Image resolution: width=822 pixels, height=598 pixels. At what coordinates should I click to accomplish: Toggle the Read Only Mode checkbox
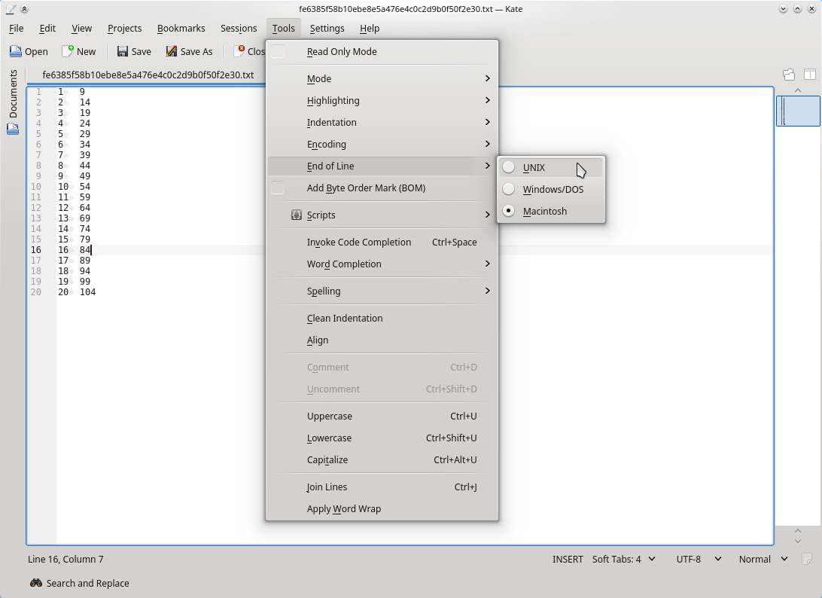(x=278, y=51)
